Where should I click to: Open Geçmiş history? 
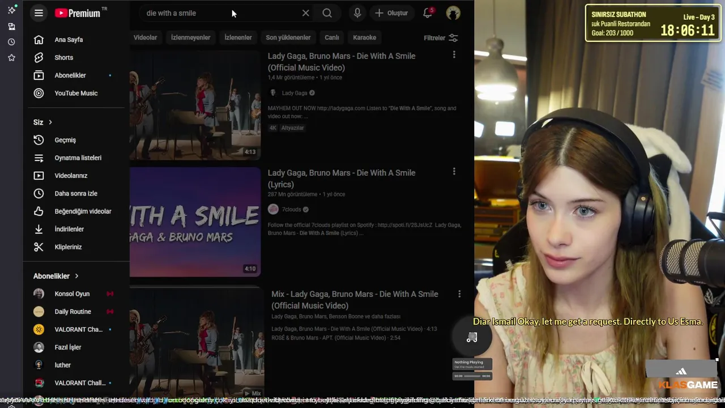[x=76, y=140]
